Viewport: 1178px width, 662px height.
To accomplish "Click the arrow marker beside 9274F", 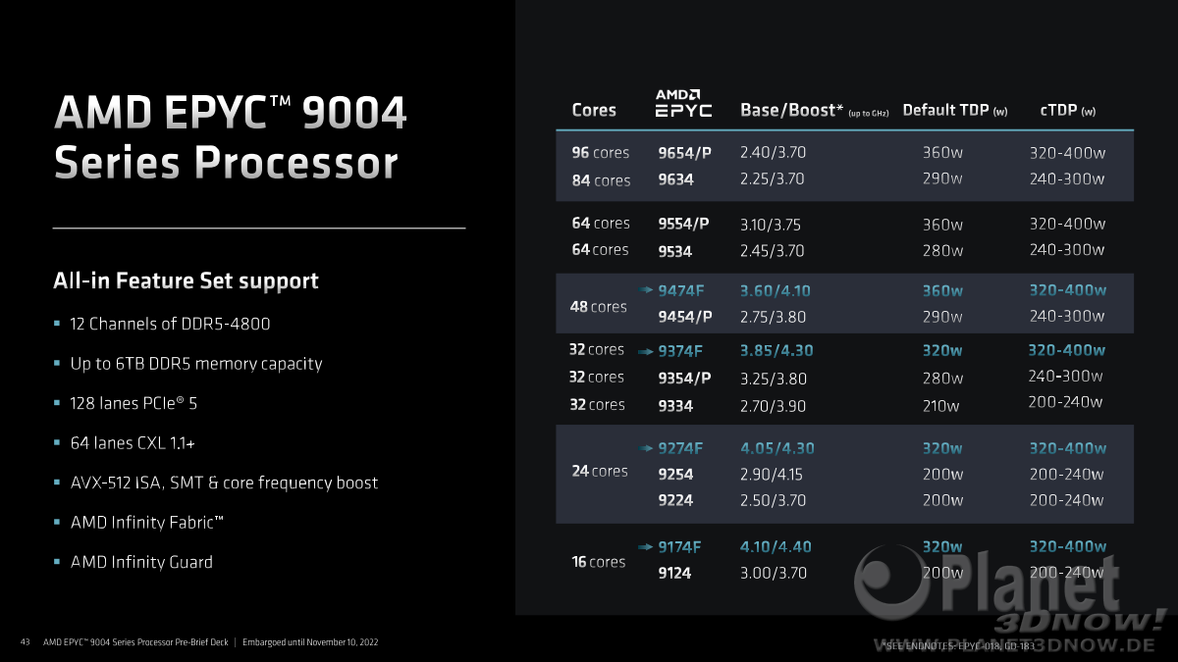I will tap(646, 448).
